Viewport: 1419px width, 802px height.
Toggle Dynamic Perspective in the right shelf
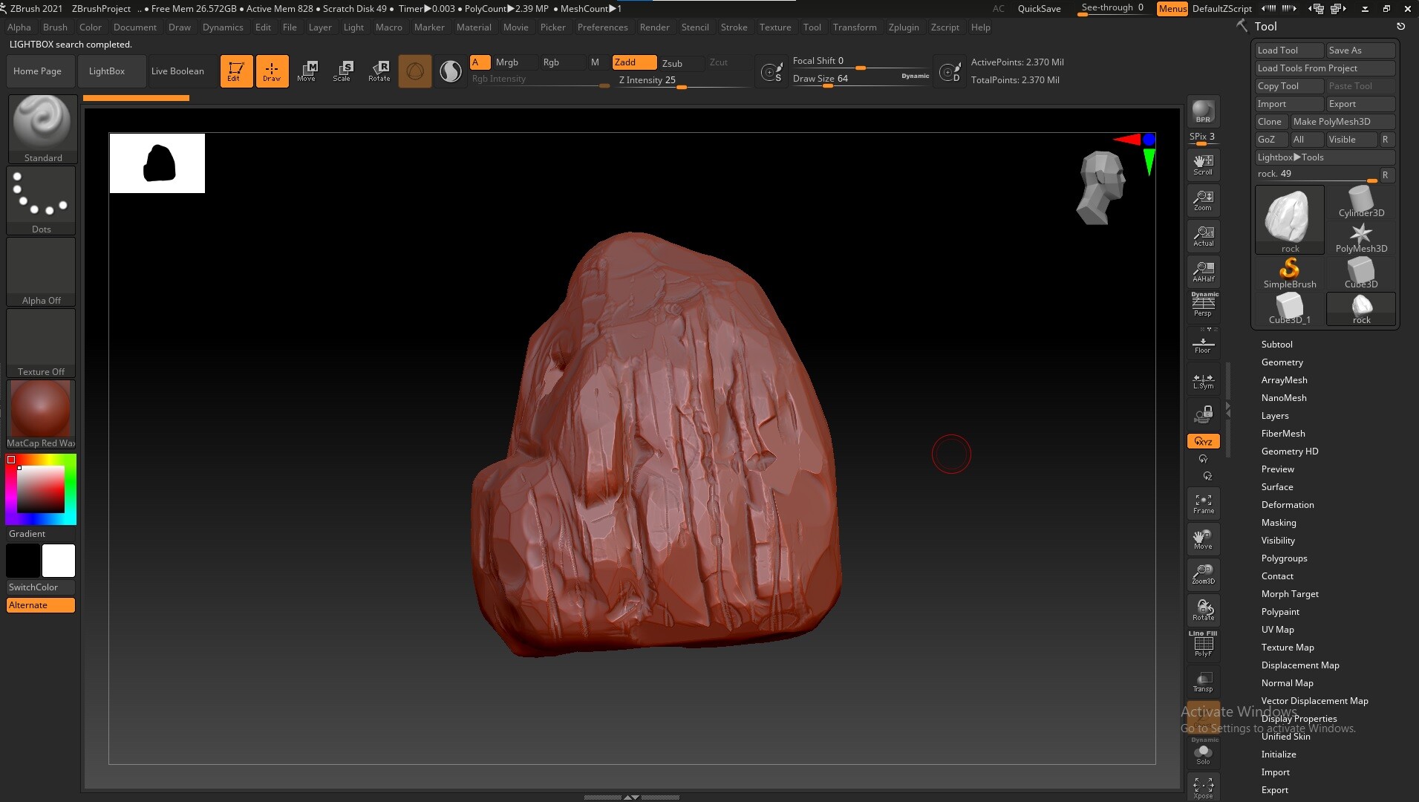(x=1201, y=304)
